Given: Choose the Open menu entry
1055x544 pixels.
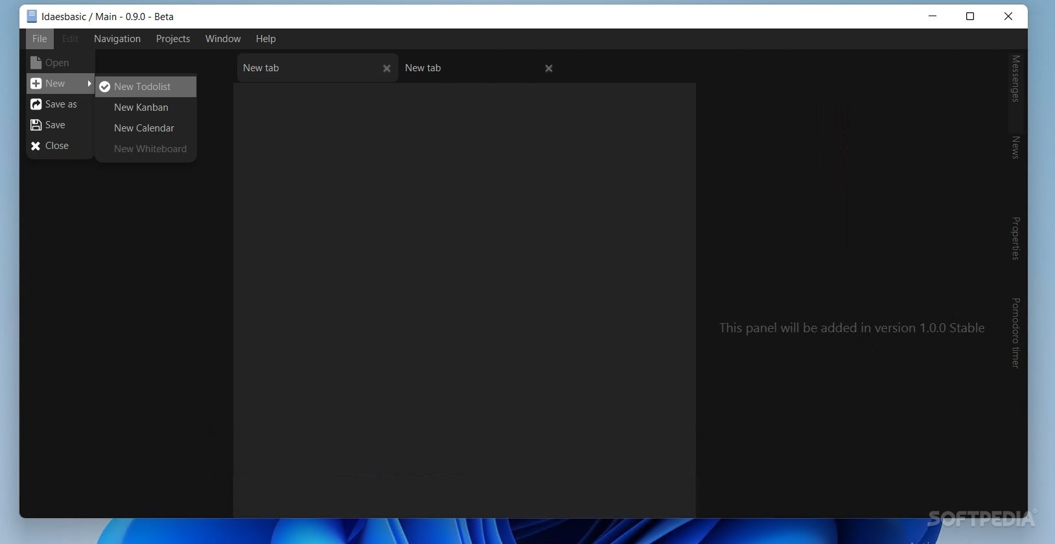Looking at the screenshot, I should [60, 63].
